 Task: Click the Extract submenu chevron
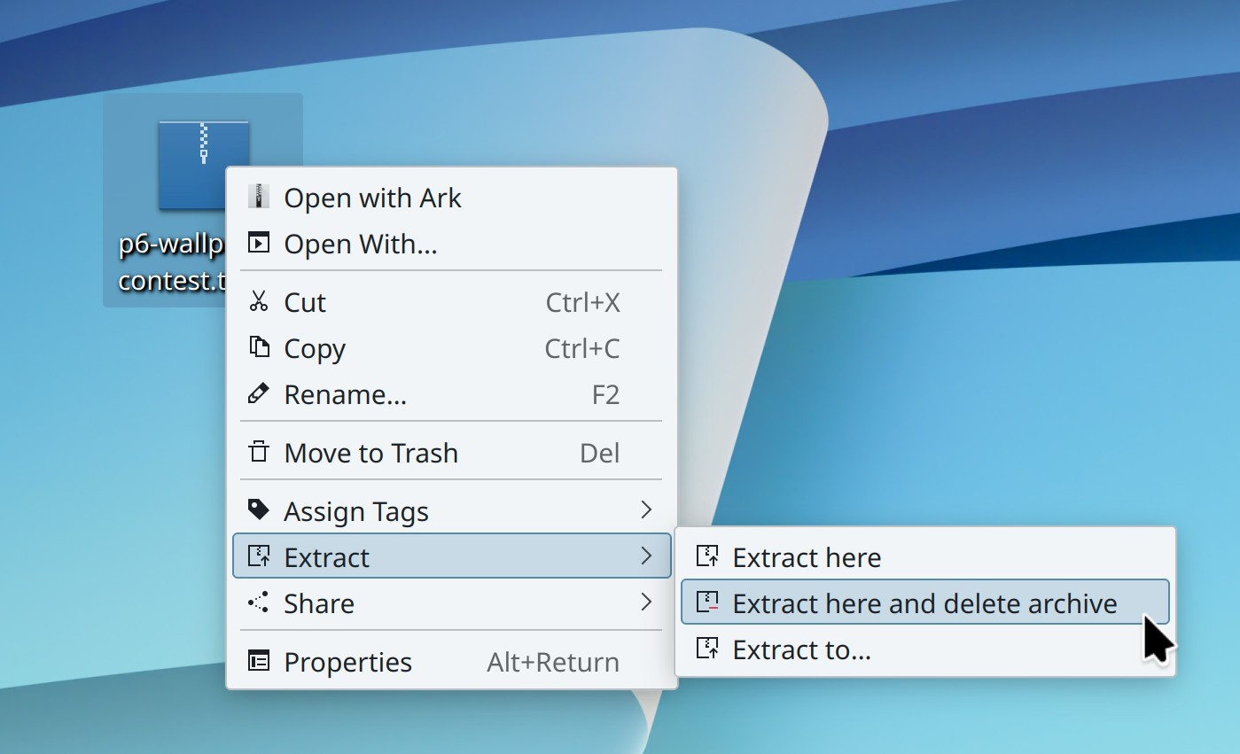[x=646, y=556]
